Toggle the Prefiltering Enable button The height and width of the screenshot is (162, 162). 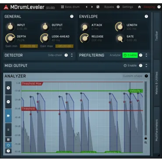pos(130,55)
